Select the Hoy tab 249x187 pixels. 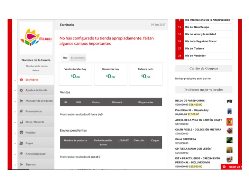tap(65, 58)
